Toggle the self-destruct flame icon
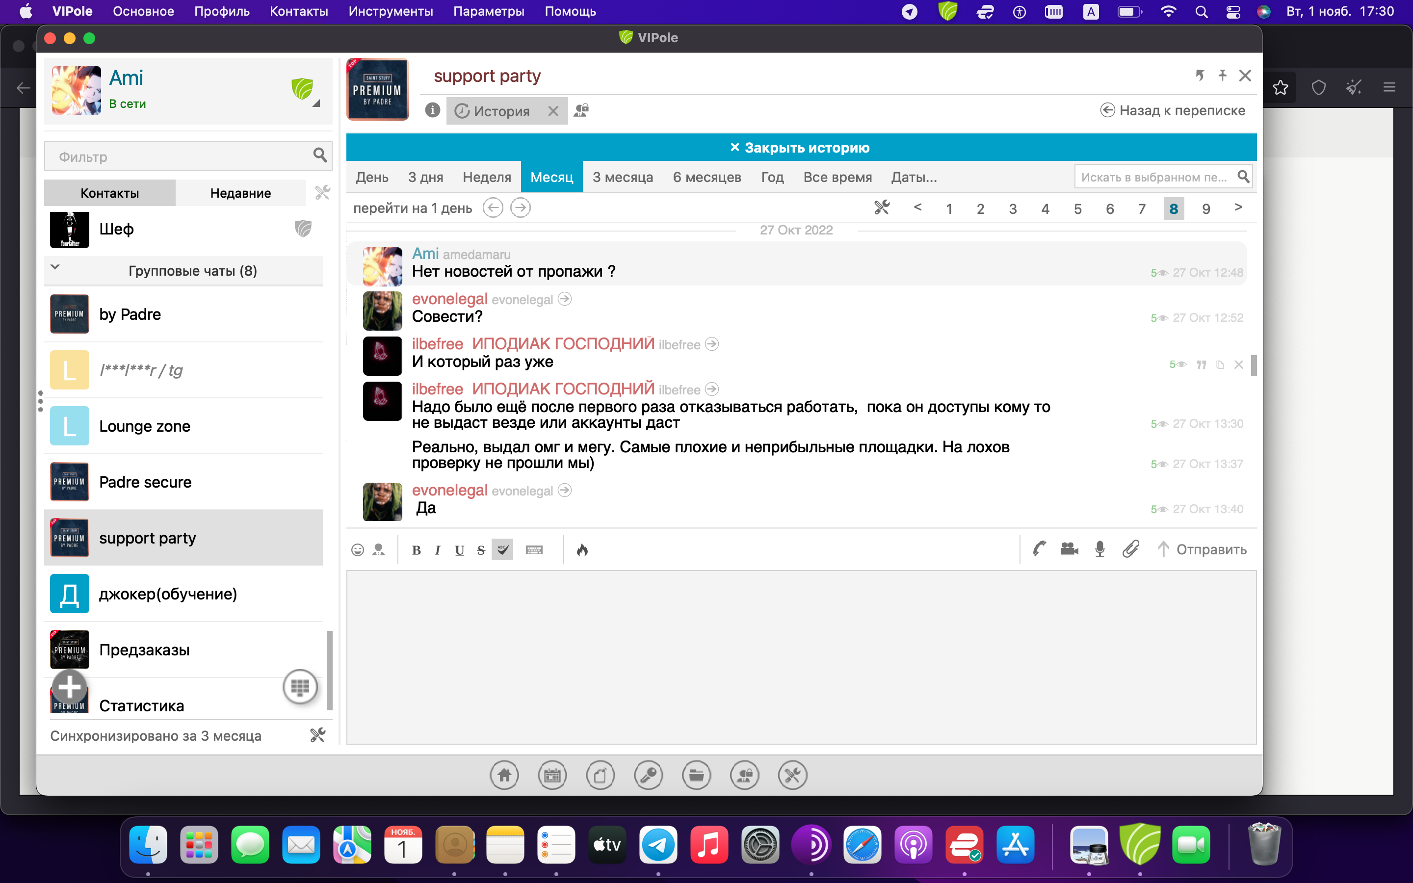The image size is (1413, 883). pyautogui.click(x=582, y=549)
